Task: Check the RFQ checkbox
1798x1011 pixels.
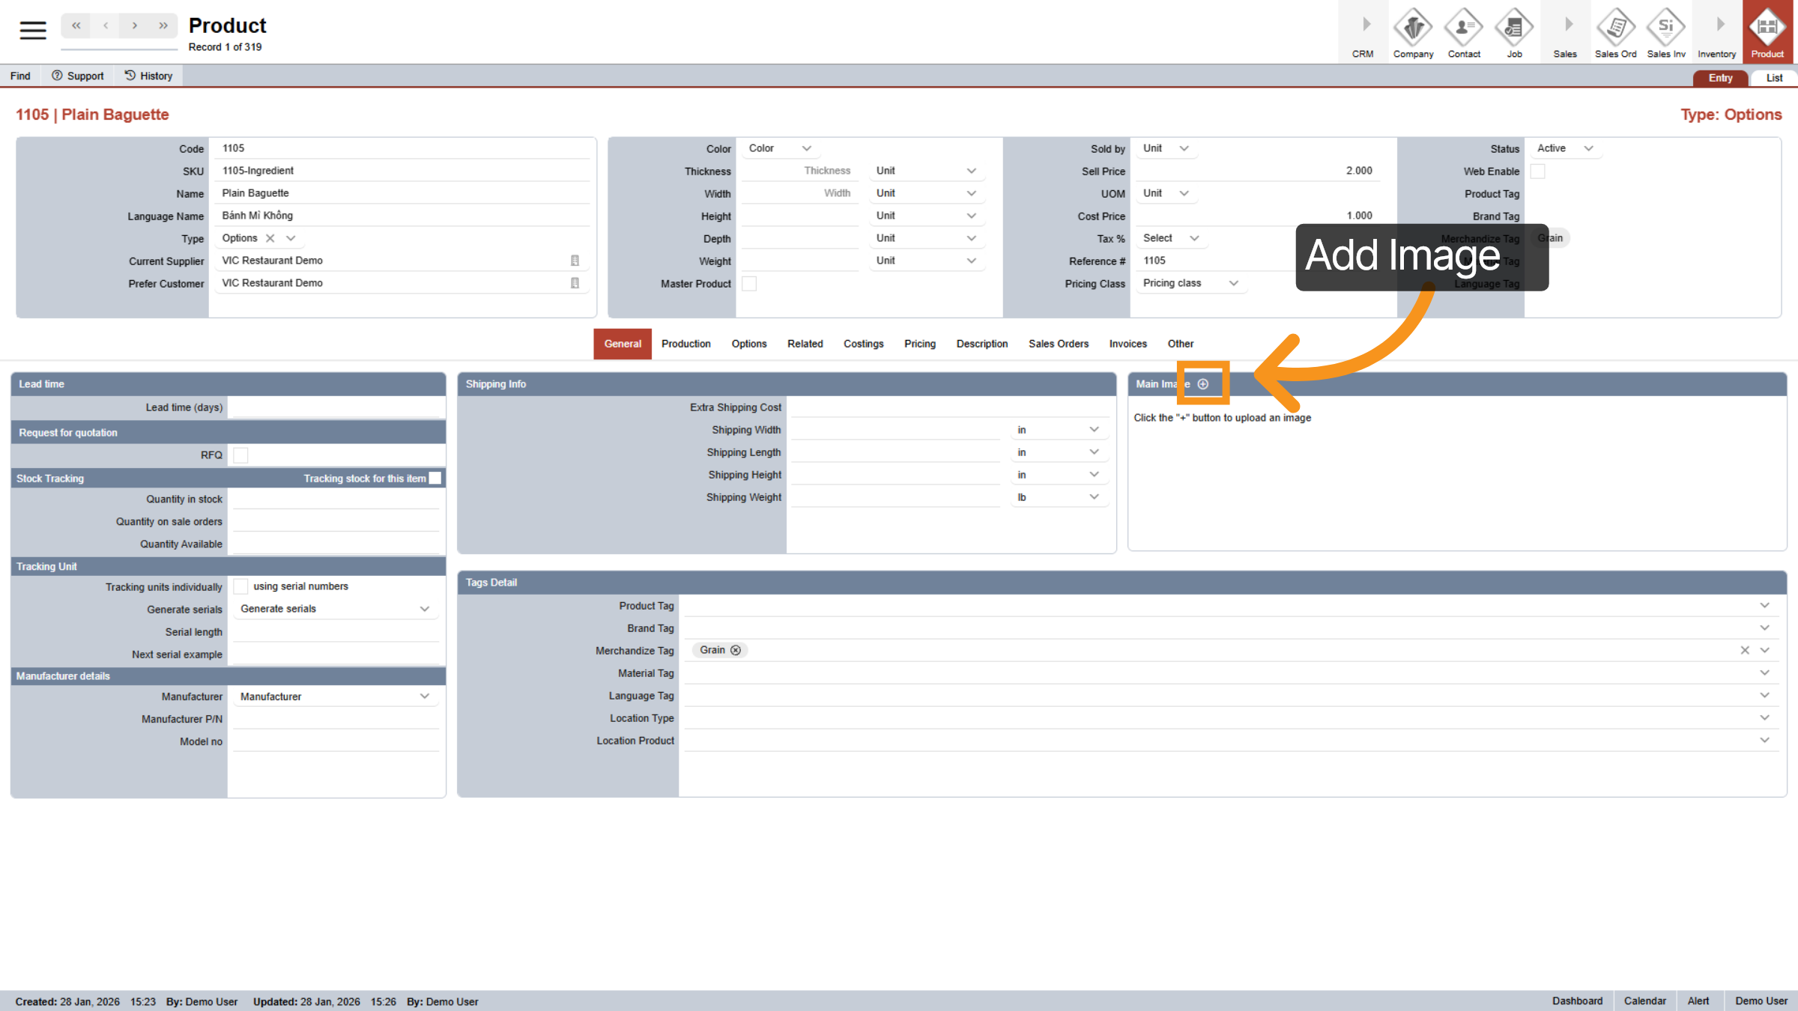Action: (240, 455)
